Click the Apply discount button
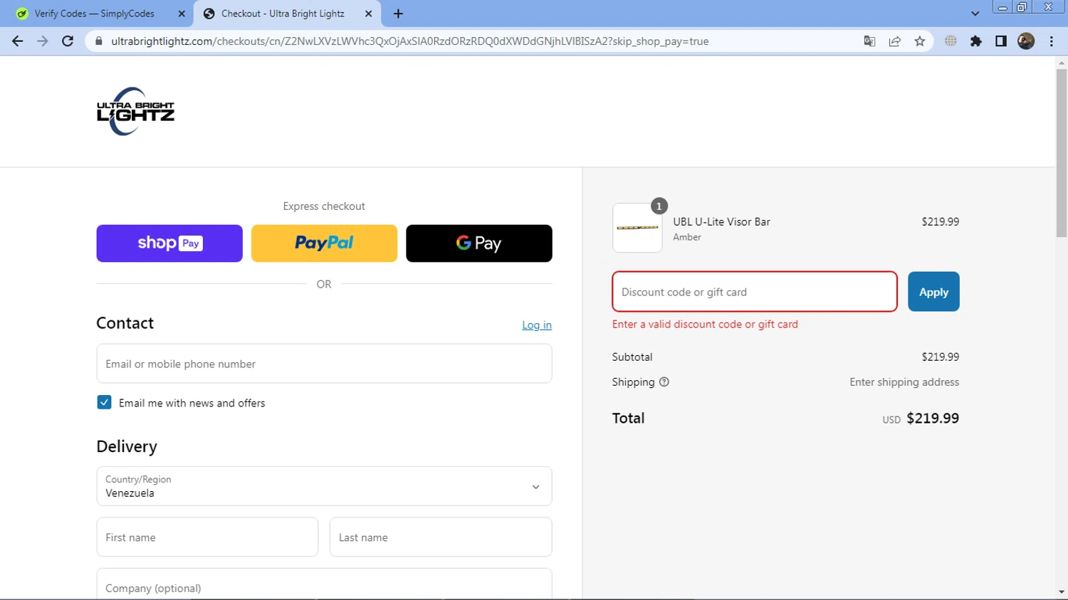 (x=933, y=292)
